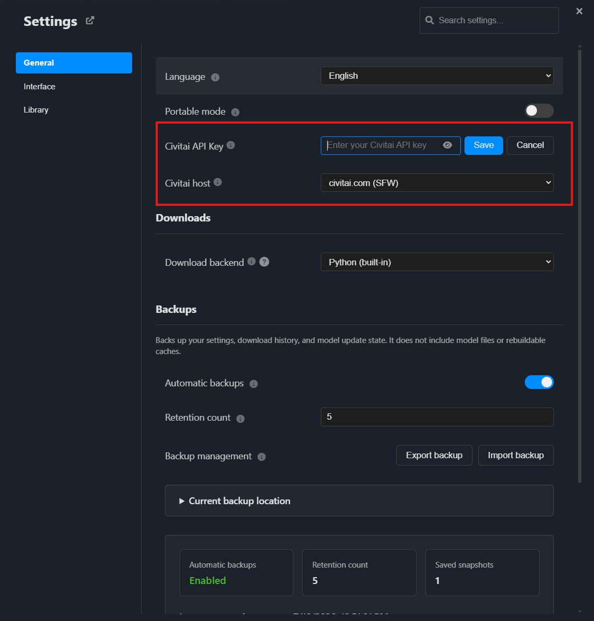Image resolution: width=594 pixels, height=621 pixels.
Task: Show info icon next to Language
Action: tap(215, 77)
